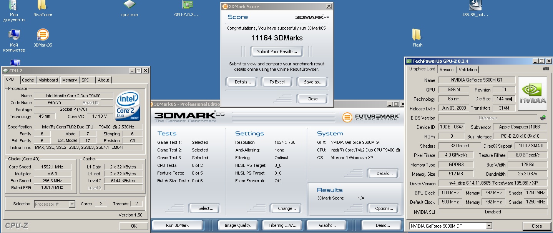553x233 pixels.
Task: Expand the Processor #1 selection dropdown
Action: (x=72, y=204)
